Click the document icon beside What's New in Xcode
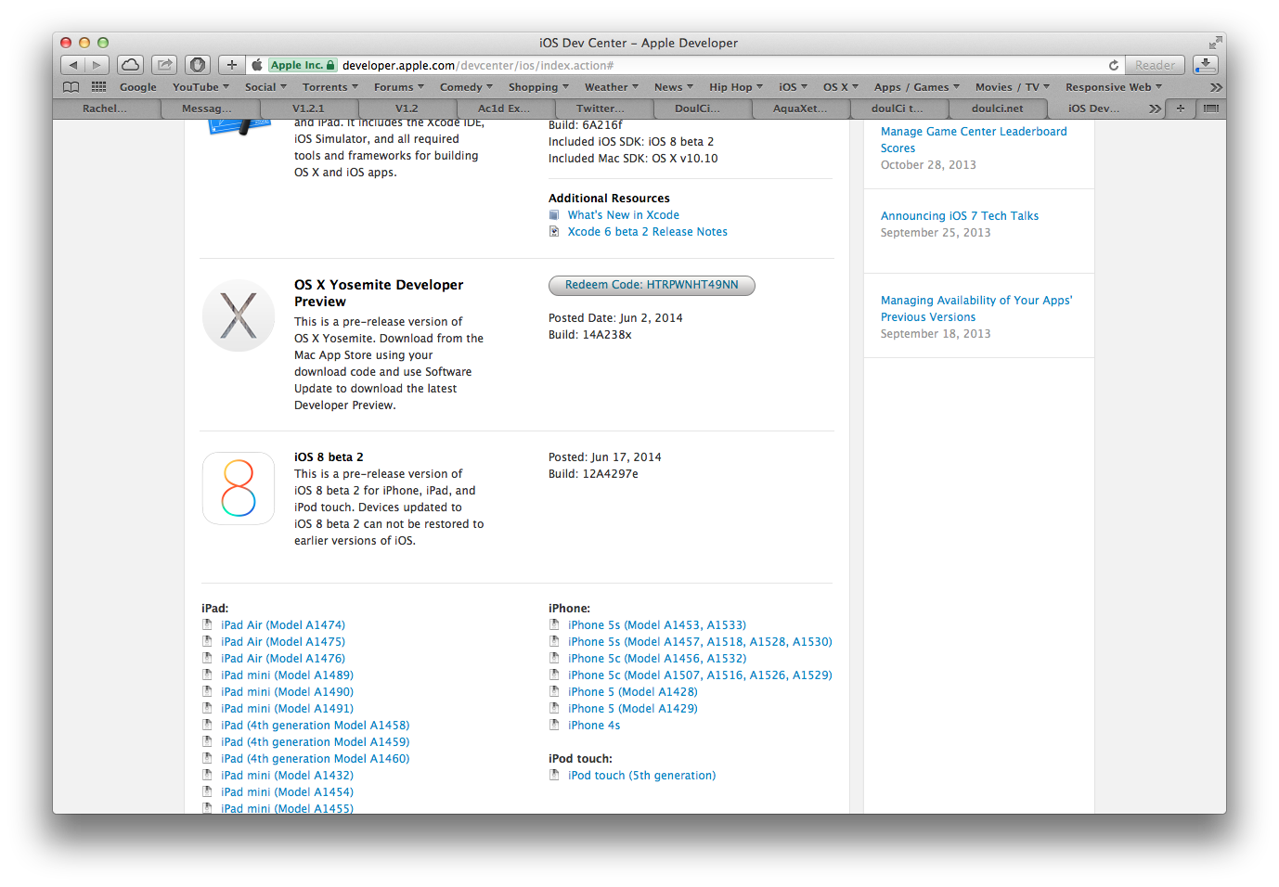Screen dimensions: 1279x887 (x=554, y=215)
